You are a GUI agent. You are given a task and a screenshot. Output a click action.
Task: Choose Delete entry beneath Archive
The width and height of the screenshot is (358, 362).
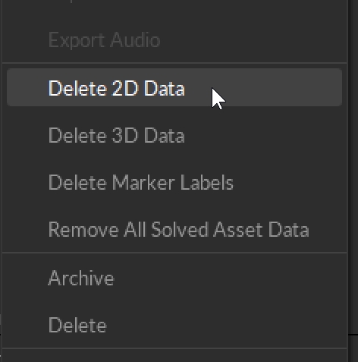174,325
